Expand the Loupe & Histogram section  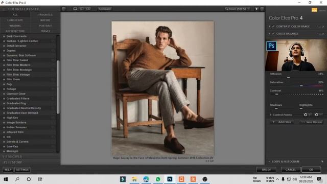[269, 162]
